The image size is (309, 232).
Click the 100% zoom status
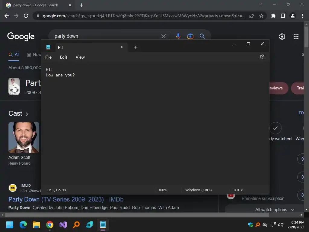pyautogui.click(x=163, y=190)
